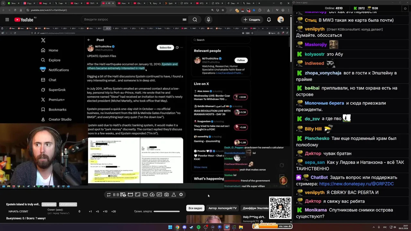The image size is (411, 231).
Task: Click the clapperboard icon in player toolbar
Action: pyautogui.click(x=130, y=195)
